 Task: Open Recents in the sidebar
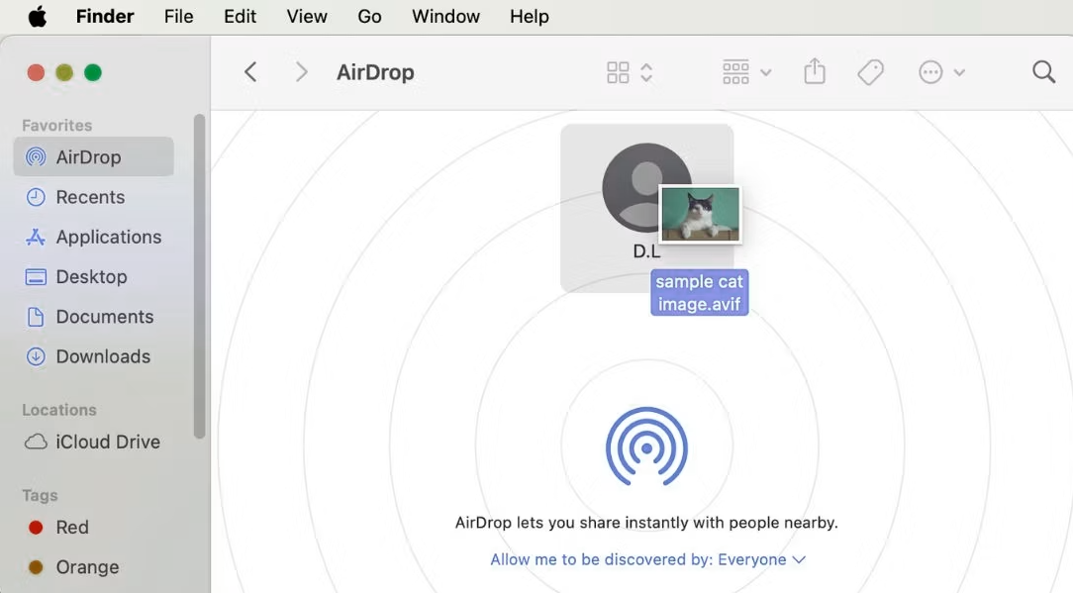(x=94, y=197)
